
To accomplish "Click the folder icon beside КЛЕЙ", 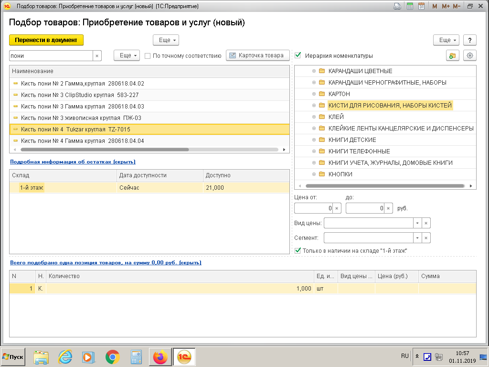I will click(x=322, y=117).
